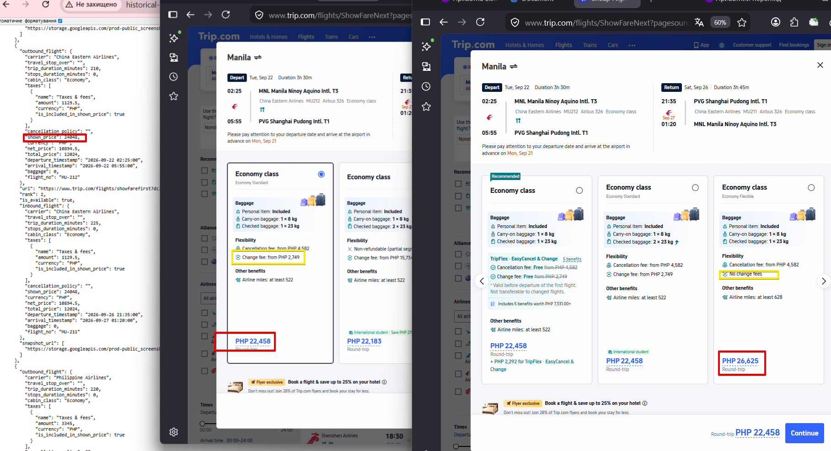
Task: Click the Не защищено security chip
Action: click(x=91, y=5)
